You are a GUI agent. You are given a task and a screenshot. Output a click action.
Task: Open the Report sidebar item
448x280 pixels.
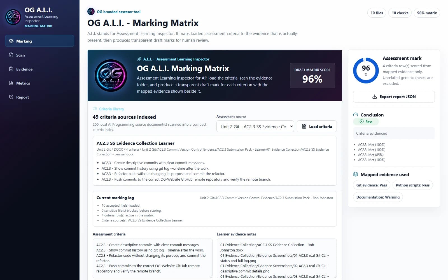coord(39,97)
